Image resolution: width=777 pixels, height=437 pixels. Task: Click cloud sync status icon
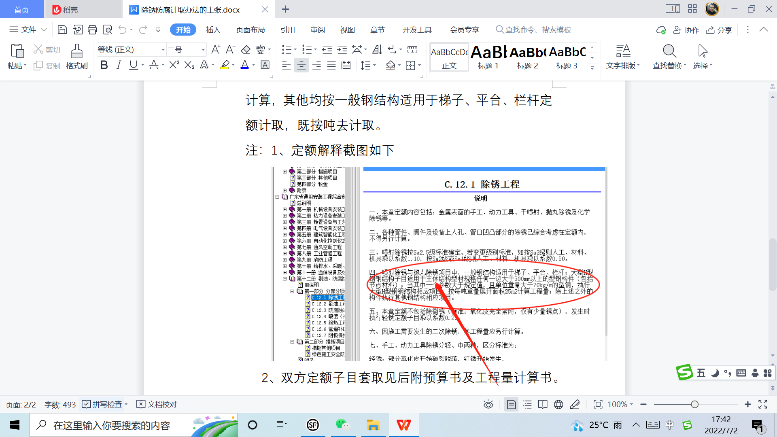(661, 30)
